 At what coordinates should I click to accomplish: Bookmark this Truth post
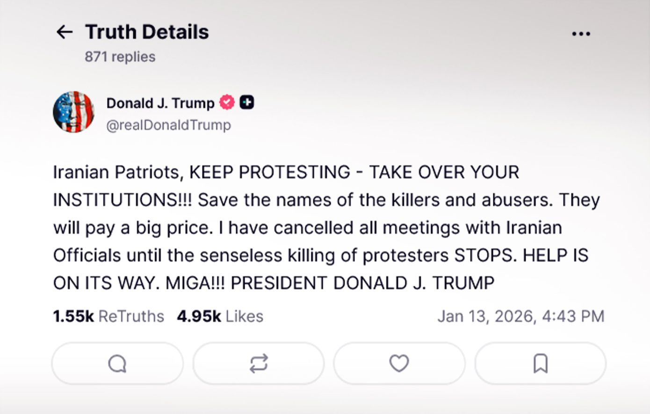pos(540,363)
